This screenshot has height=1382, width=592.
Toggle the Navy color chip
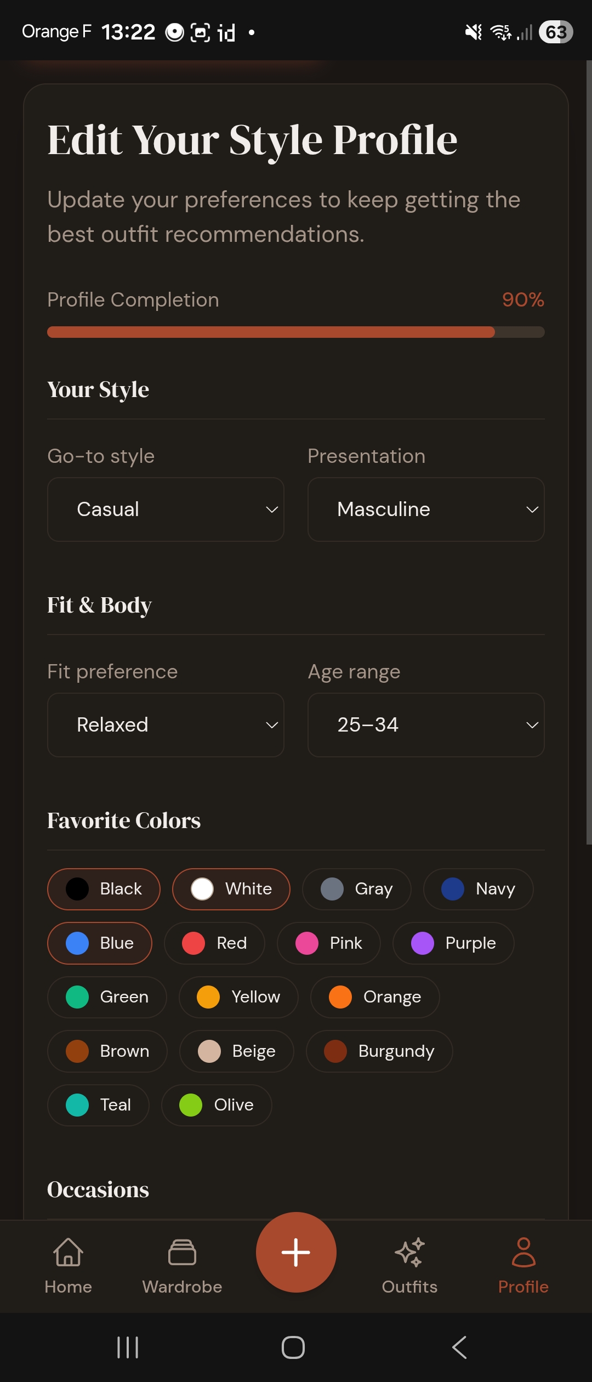pos(478,889)
